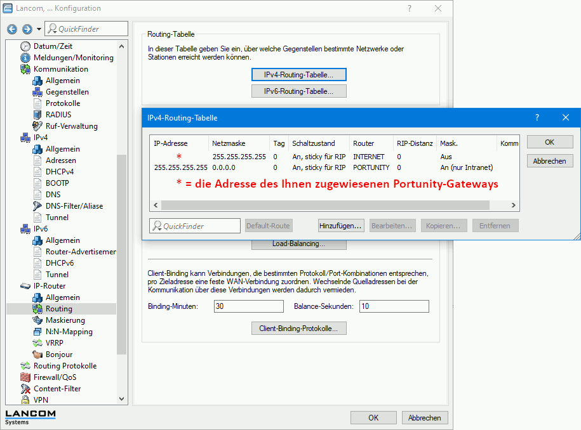The width and height of the screenshot is (581, 430).
Task: Click the forward navigation arrow icon
Action: click(27, 29)
